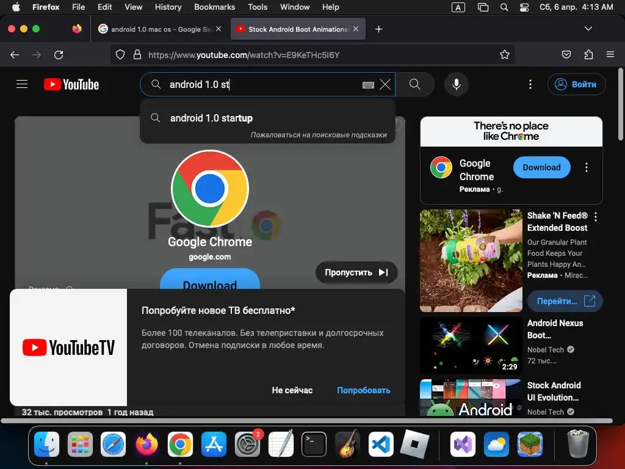The width and height of the screenshot is (625, 469).
Task: Click the YouTube search magnifier button
Action: [x=415, y=84]
